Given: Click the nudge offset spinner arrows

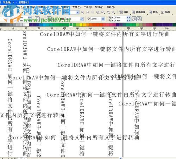Looking at the screenshot, I should 103,19.
